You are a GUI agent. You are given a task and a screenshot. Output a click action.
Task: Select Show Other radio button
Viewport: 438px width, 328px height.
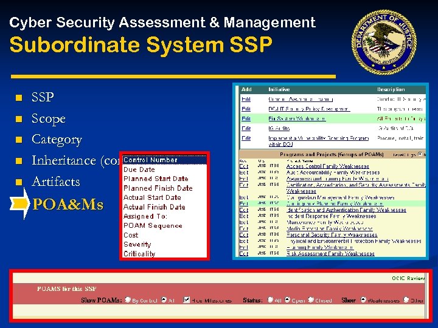[x=406, y=300]
